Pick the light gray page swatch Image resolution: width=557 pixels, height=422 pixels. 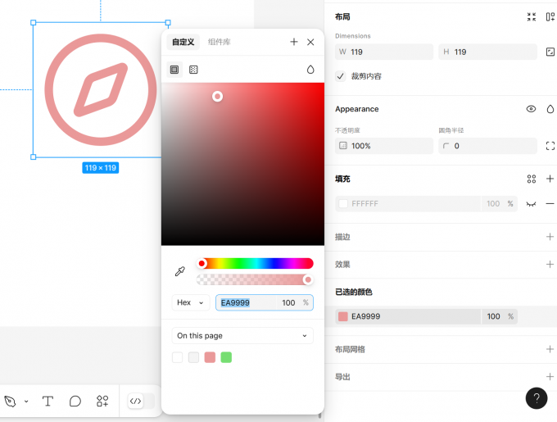point(193,357)
